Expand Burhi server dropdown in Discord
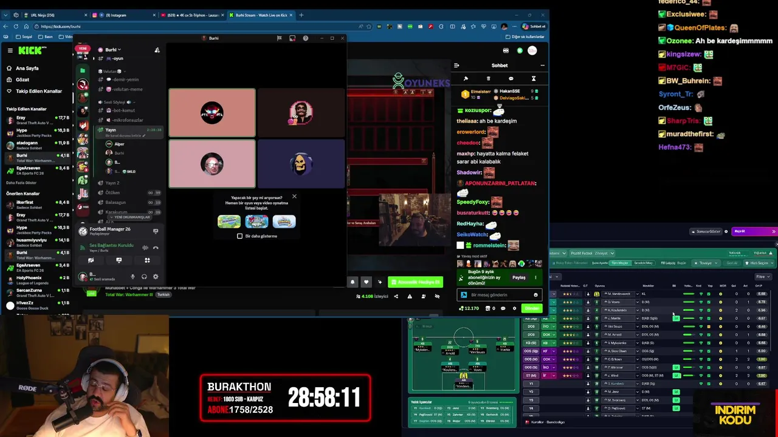The height and width of the screenshot is (437, 778). [114, 50]
